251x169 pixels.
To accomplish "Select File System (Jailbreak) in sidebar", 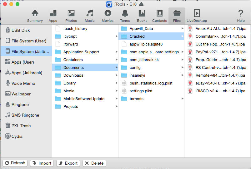I will tap(26, 51).
